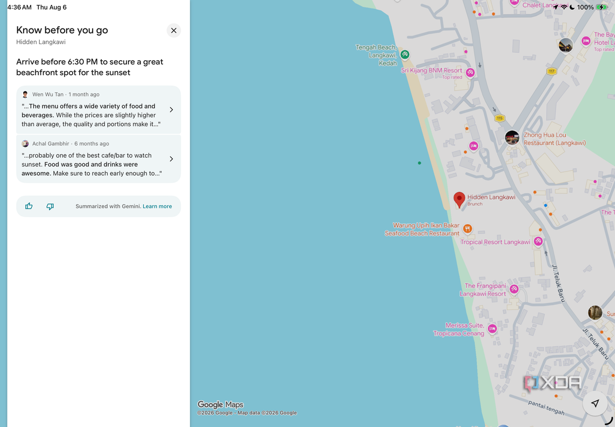Click Warung Upih Ikan Bakar label
This screenshot has width=615, height=427.
tap(422, 230)
